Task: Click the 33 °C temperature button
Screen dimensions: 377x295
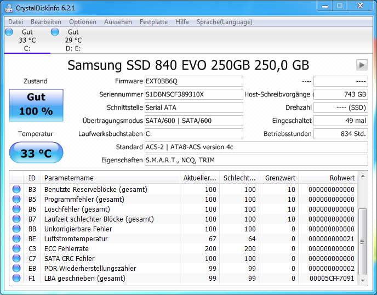Action: (36, 153)
